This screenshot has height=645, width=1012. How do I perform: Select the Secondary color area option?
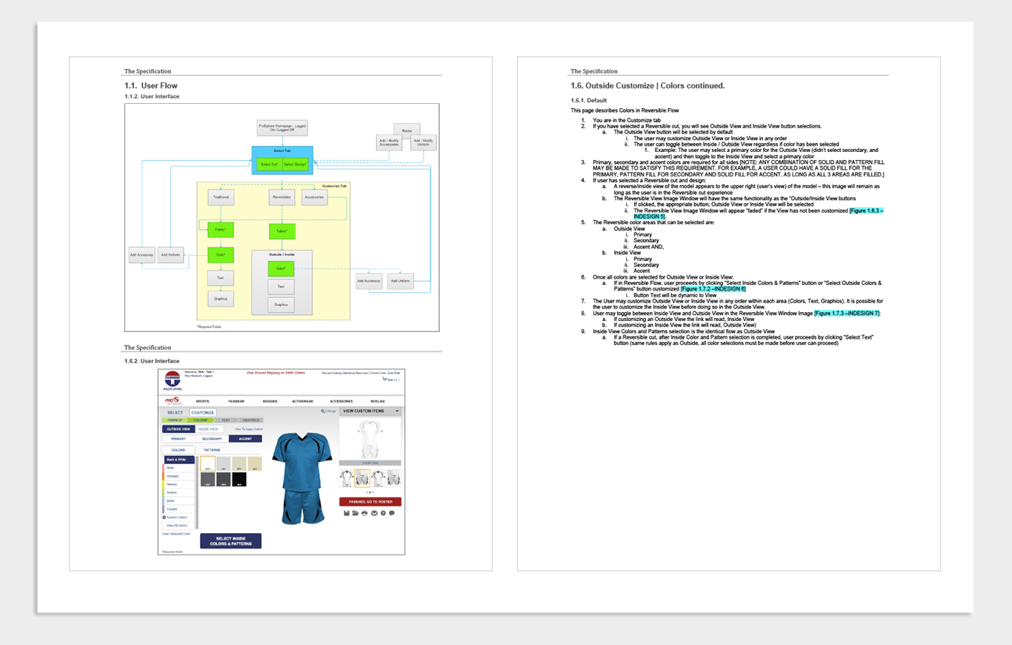click(212, 439)
